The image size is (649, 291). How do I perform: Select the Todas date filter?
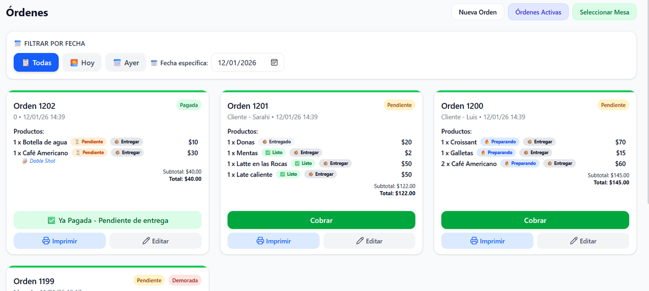pyautogui.click(x=36, y=63)
